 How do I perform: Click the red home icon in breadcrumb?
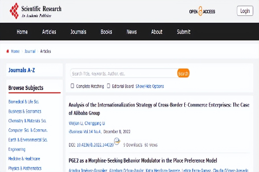[x=8, y=51]
